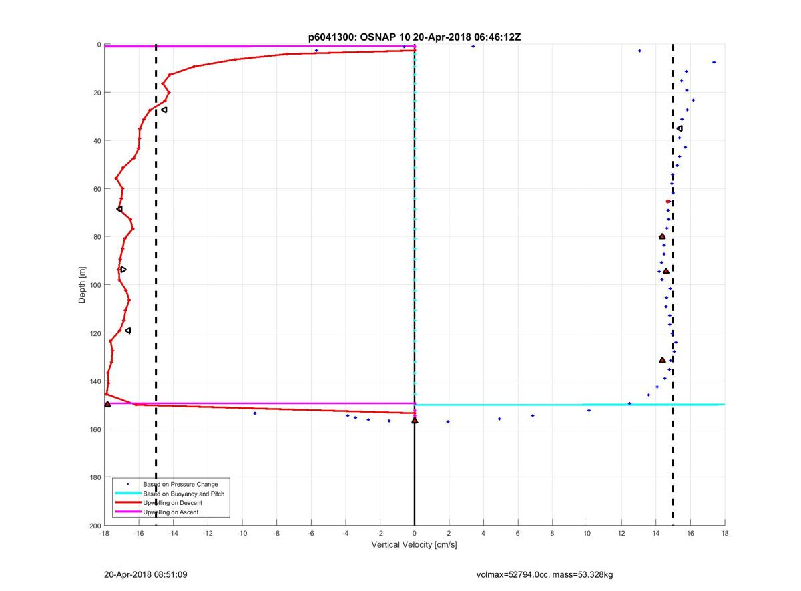Click the x-axis tick label '6'

pyautogui.click(x=518, y=534)
